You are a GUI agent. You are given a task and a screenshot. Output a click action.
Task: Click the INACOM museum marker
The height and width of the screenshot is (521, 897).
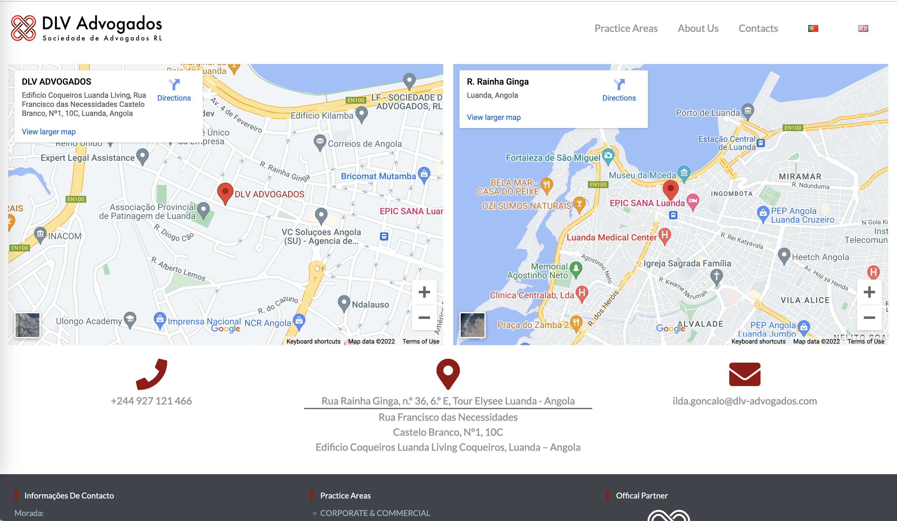(x=40, y=236)
